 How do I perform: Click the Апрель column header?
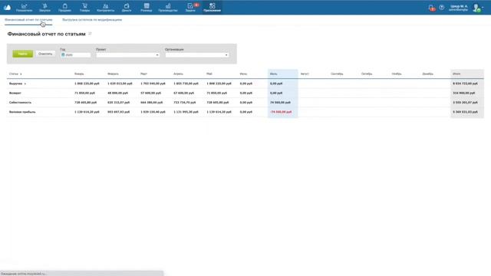(178, 74)
